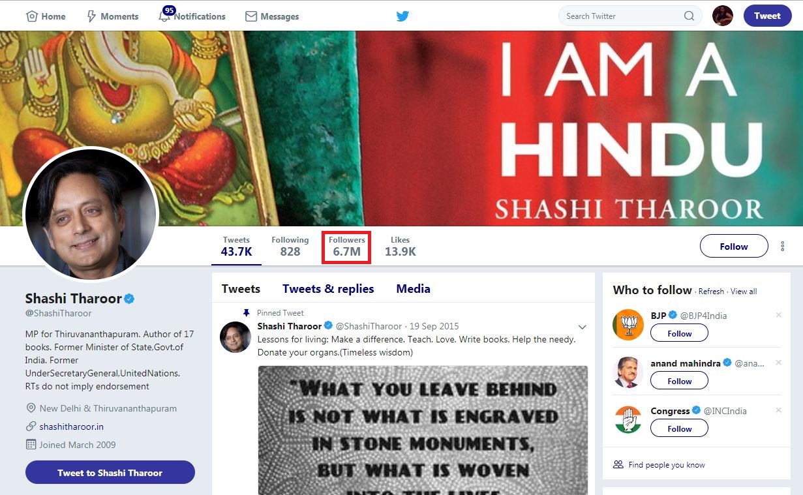Screen dimensions: 803x495
Task: Follow Shashi Tharoor's profile
Action: [734, 247]
